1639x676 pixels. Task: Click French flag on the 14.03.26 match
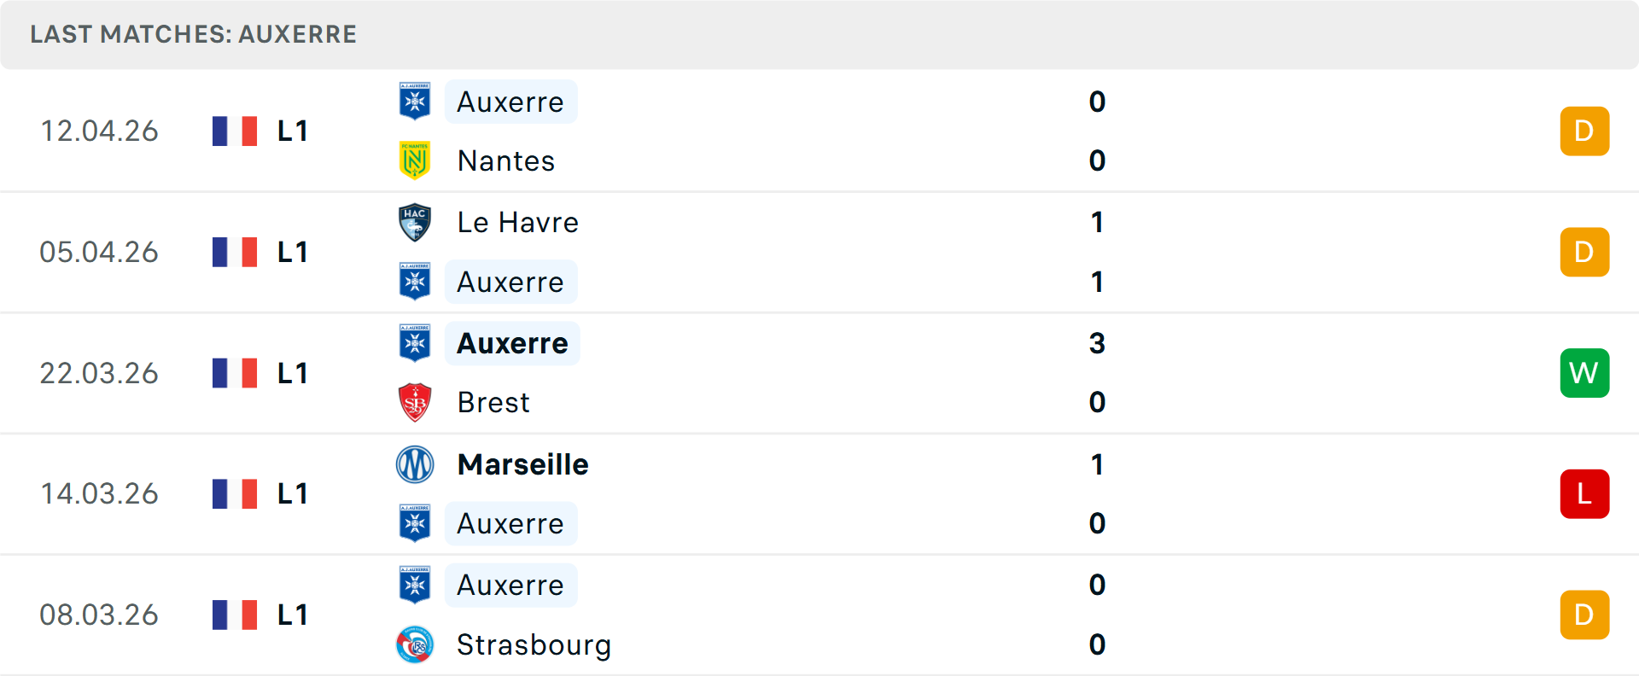235,494
